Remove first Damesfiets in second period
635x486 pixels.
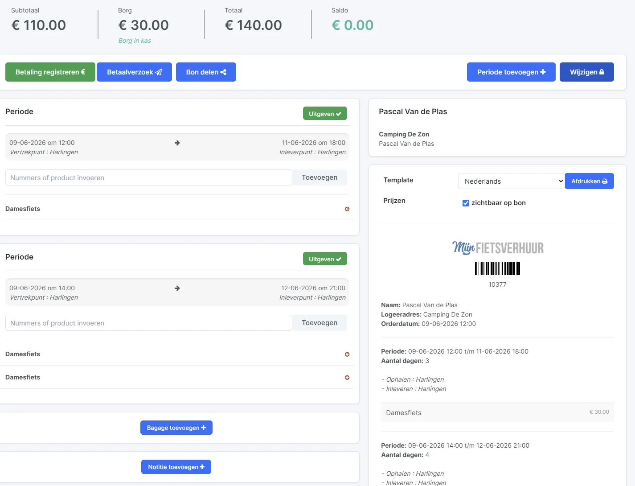pos(347,354)
